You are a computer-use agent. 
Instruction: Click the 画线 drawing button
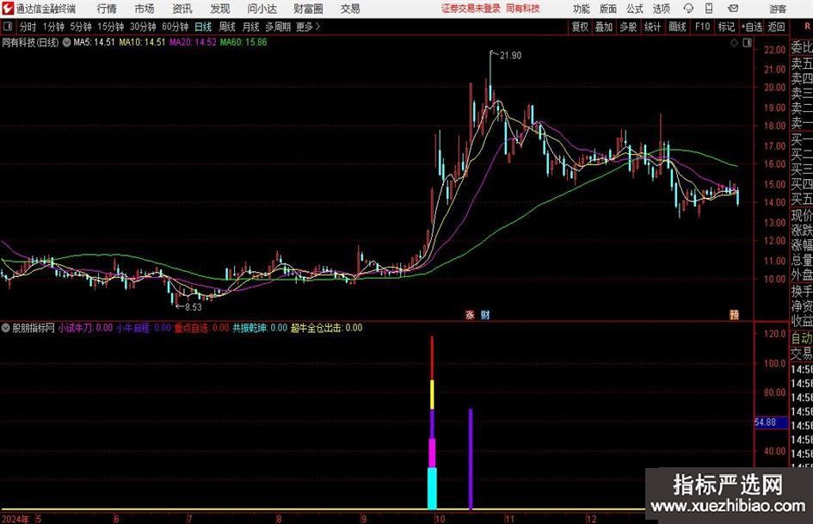[x=677, y=27]
